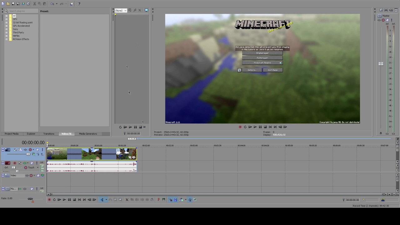
Task: Start recording in the timeline transport bar
Action: 49,200
